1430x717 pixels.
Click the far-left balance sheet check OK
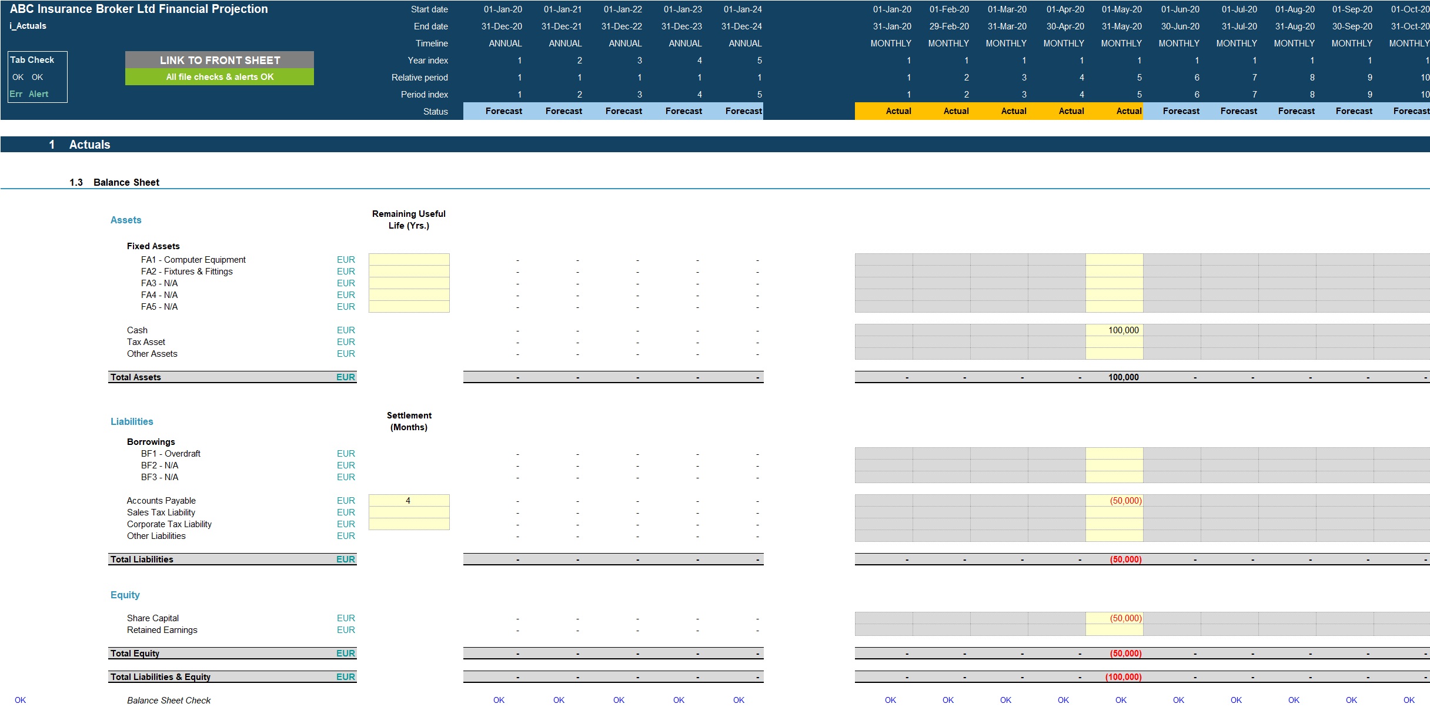tap(20, 700)
